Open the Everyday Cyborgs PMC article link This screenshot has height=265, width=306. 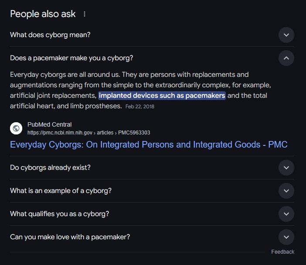coord(149,145)
